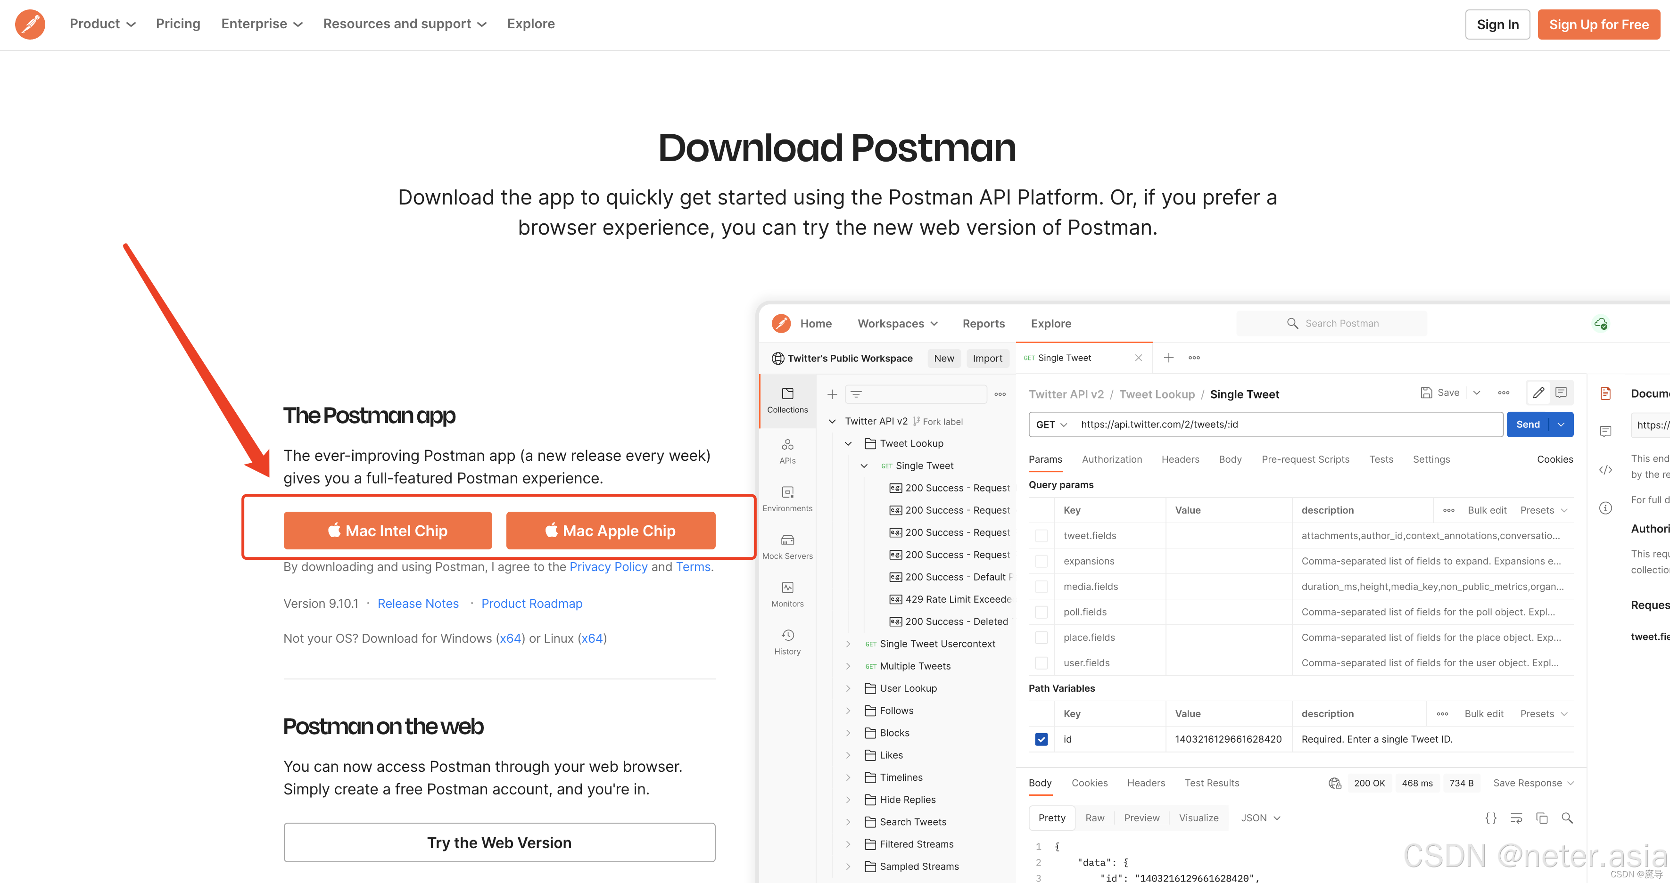Collapse the Tweet Lookup folder
1670x883 pixels.
click(848, 444)
